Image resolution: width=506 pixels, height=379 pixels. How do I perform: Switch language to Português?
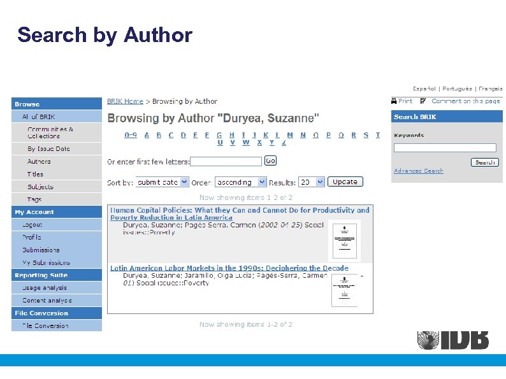[457, 89]
